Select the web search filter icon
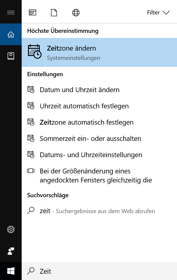Screen dimensions: 177x280 [76, 12]
